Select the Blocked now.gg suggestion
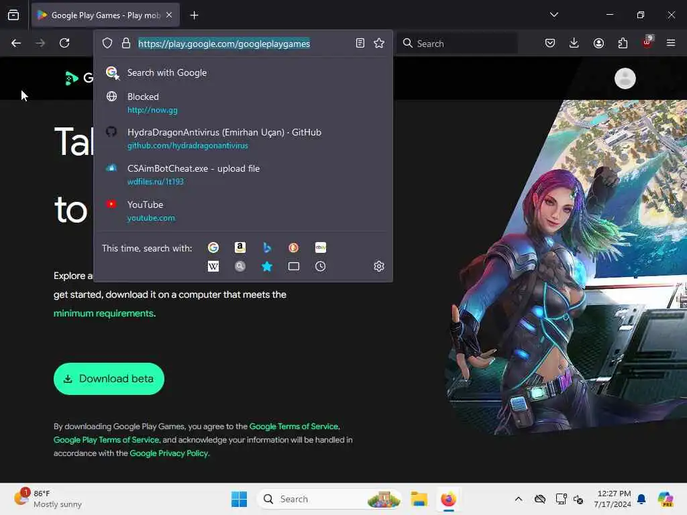Viewport: 687px width, 515px height. tap(243, 103)
